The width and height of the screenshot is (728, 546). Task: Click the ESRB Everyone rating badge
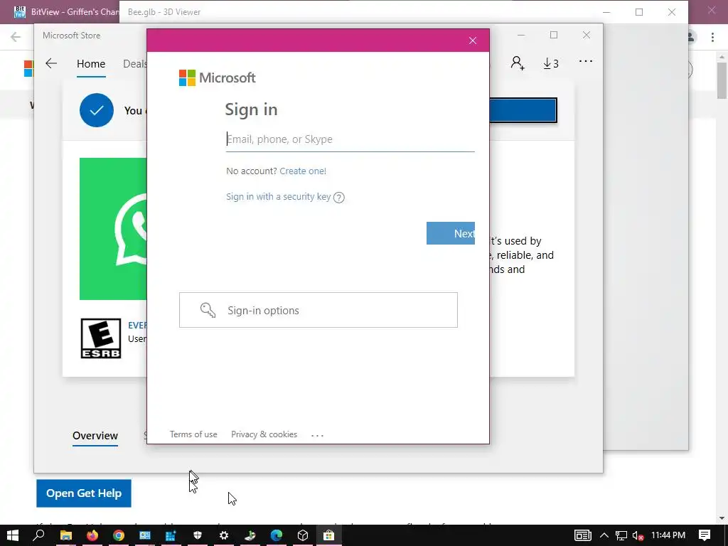pos(101,338)
